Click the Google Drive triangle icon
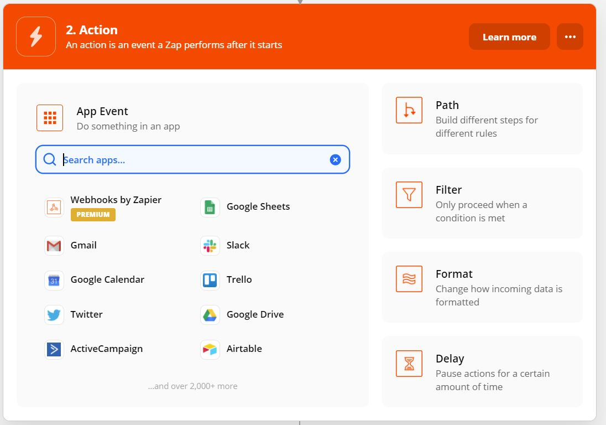Image resolution: width=606 pixels, height=425 pixels. pos(210,315)
